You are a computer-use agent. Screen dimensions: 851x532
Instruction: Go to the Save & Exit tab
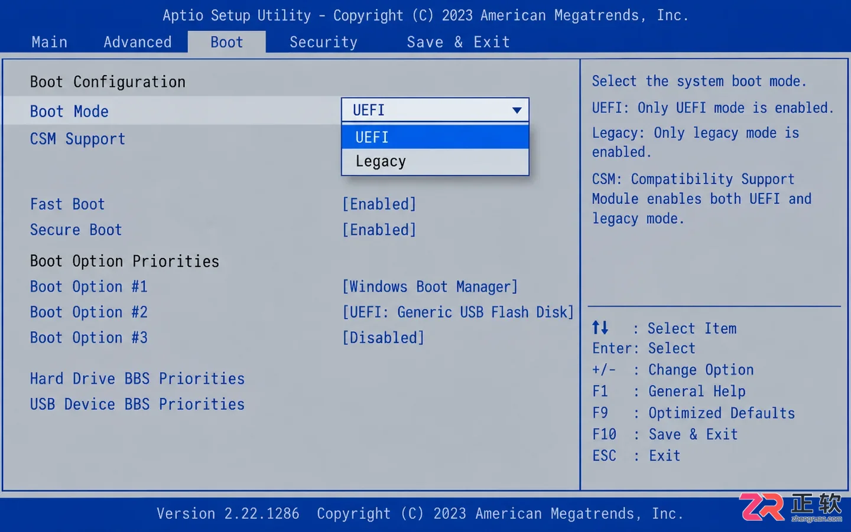458,42
